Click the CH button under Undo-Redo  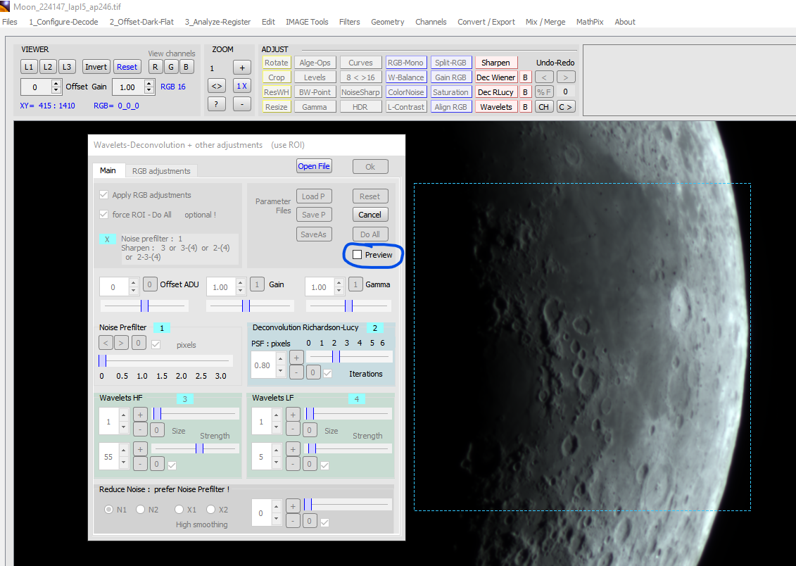pos(543,107)
